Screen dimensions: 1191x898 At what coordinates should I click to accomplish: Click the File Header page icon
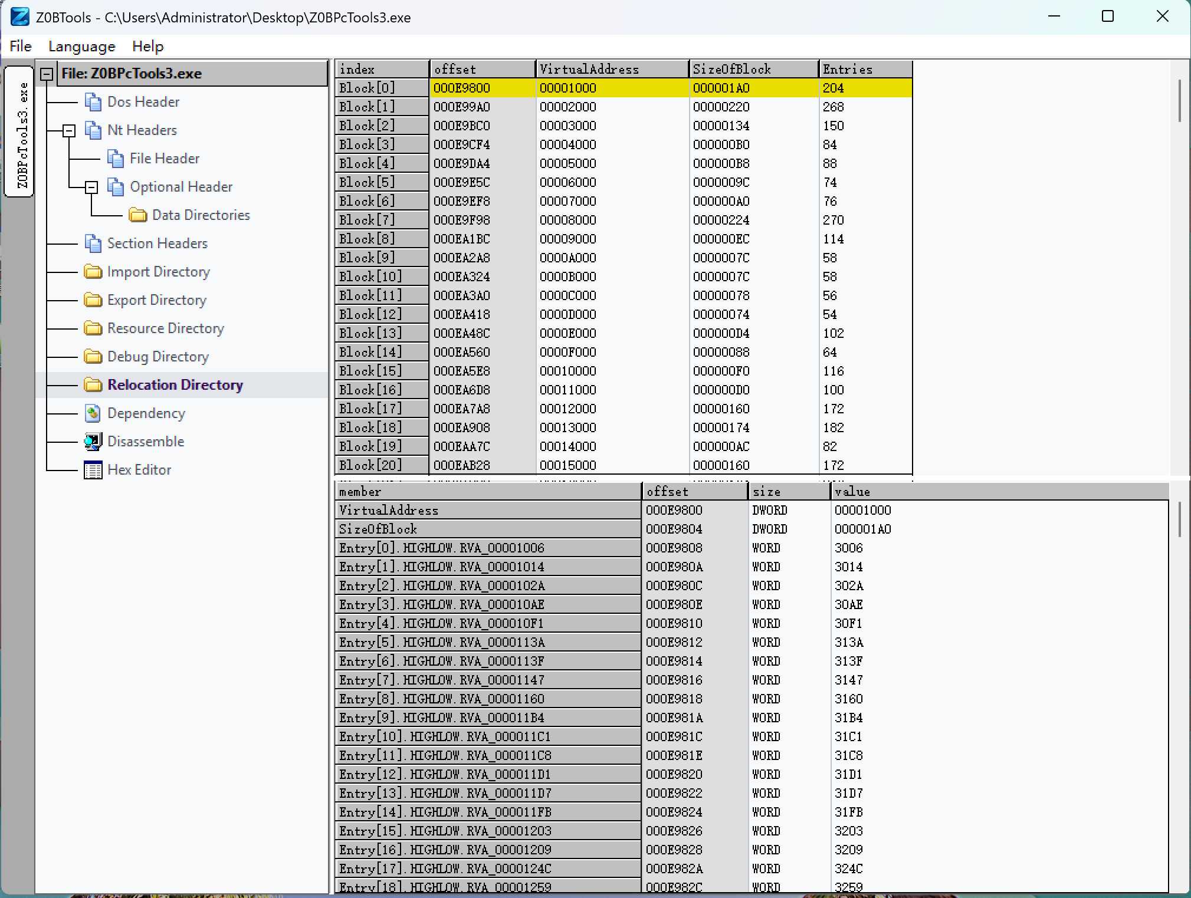(115, 158)
